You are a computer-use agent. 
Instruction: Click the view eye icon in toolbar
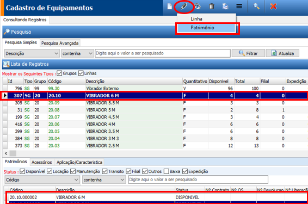click(198, 7)
